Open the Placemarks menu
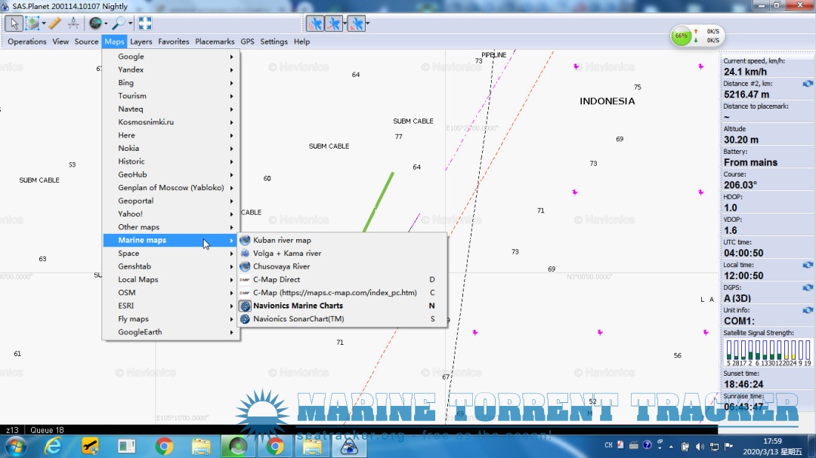This screenshot has width=816, height=458. 215,41
